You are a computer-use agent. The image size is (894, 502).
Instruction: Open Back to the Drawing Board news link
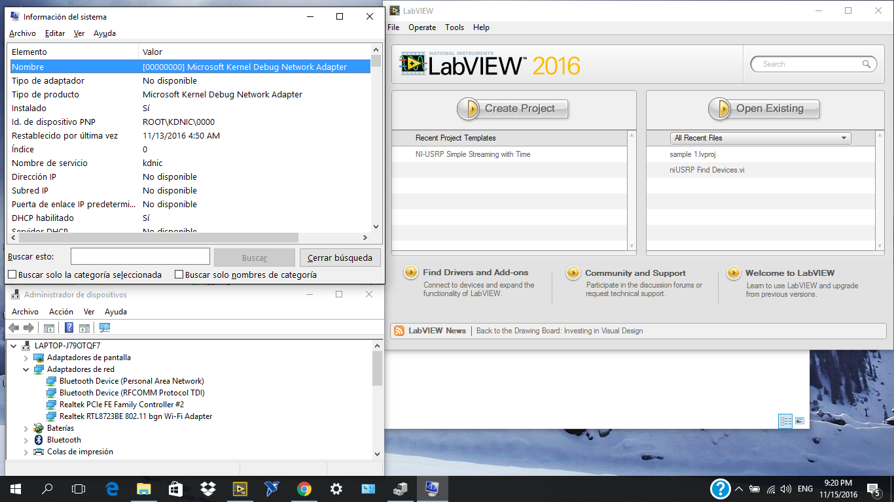click(560, 331)
